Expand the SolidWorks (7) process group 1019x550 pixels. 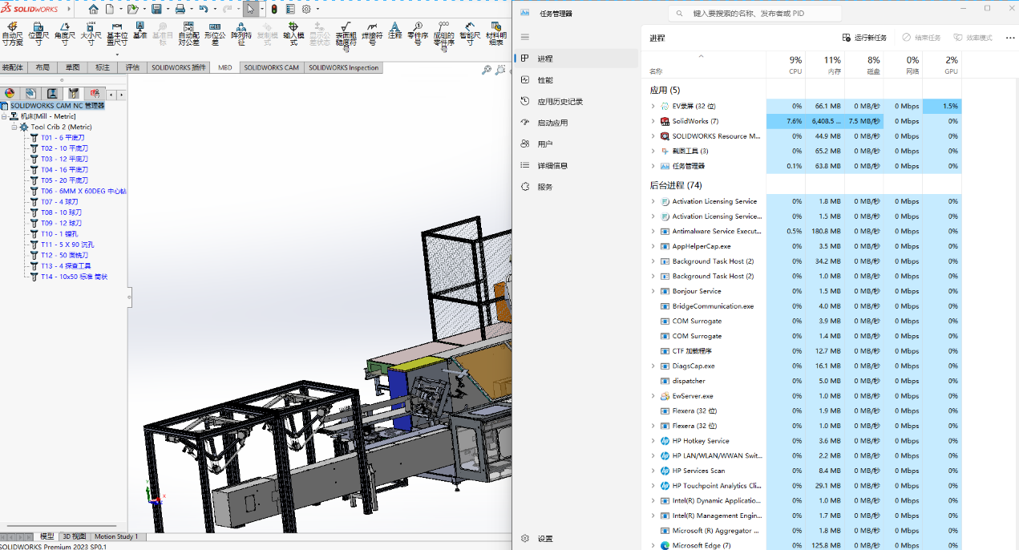[653, 121]
